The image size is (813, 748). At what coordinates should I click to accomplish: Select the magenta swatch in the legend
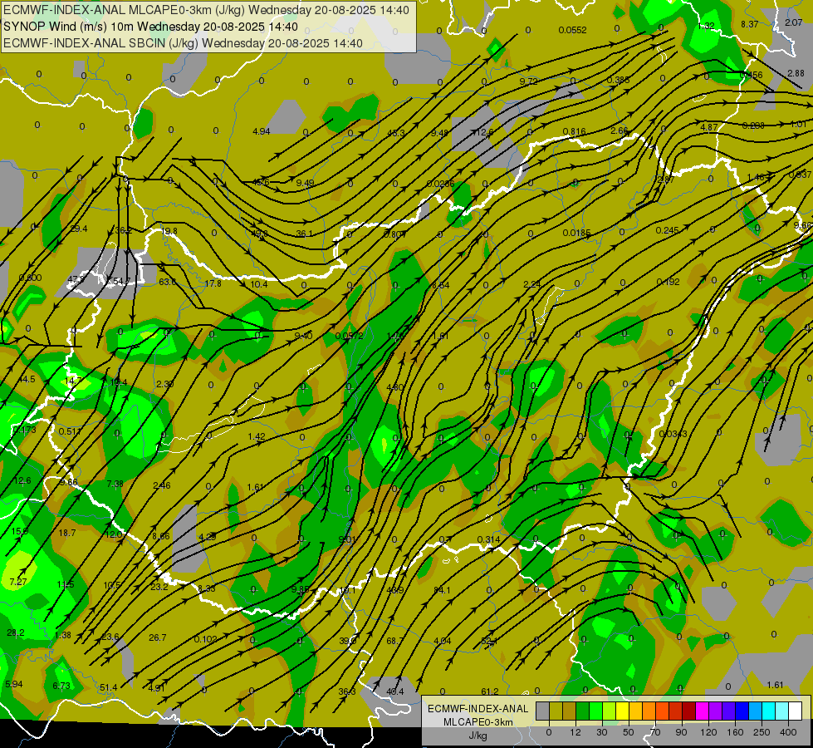click(x=702, y=711)
